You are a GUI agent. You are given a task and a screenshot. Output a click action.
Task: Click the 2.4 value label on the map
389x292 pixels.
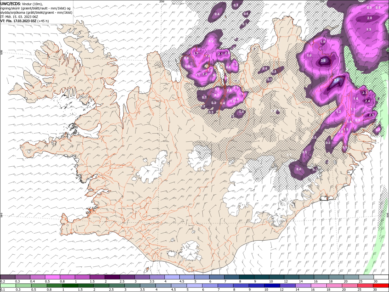tap(367, 101)
